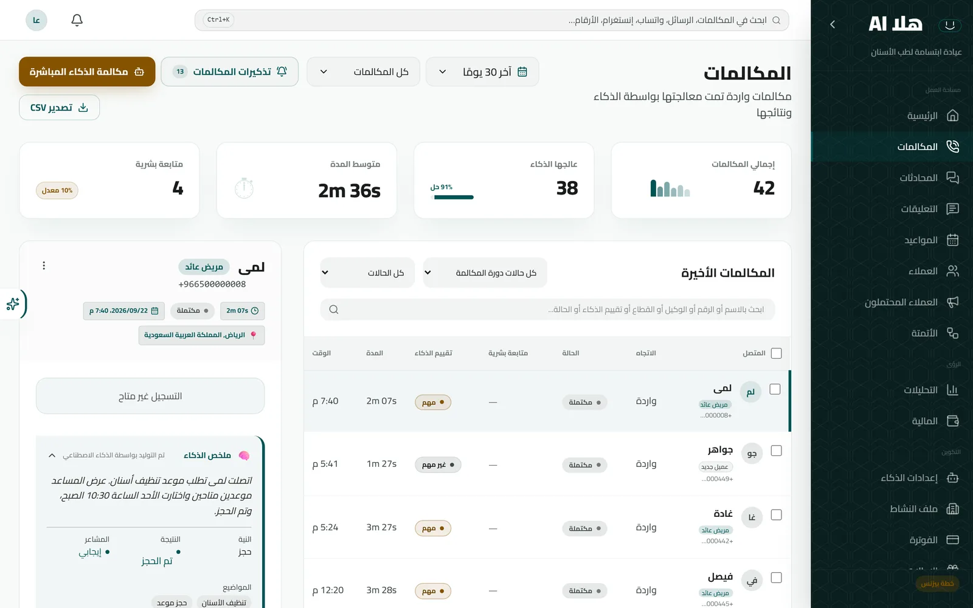Open المحادثات in the sidebar
The height and width of the screenshot is (608, 973).
pos(892,178)
